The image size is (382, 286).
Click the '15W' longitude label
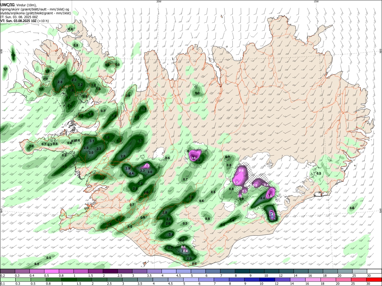tap(316, 1)
